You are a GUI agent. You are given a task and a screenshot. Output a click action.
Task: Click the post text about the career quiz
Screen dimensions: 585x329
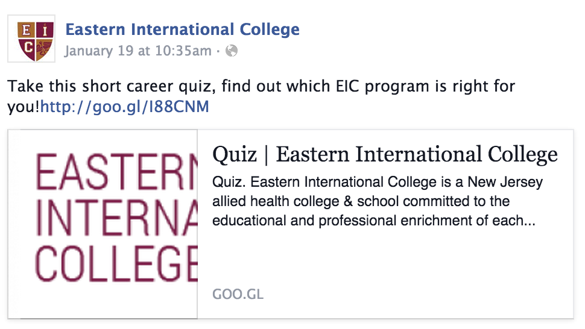pos(261,96)
